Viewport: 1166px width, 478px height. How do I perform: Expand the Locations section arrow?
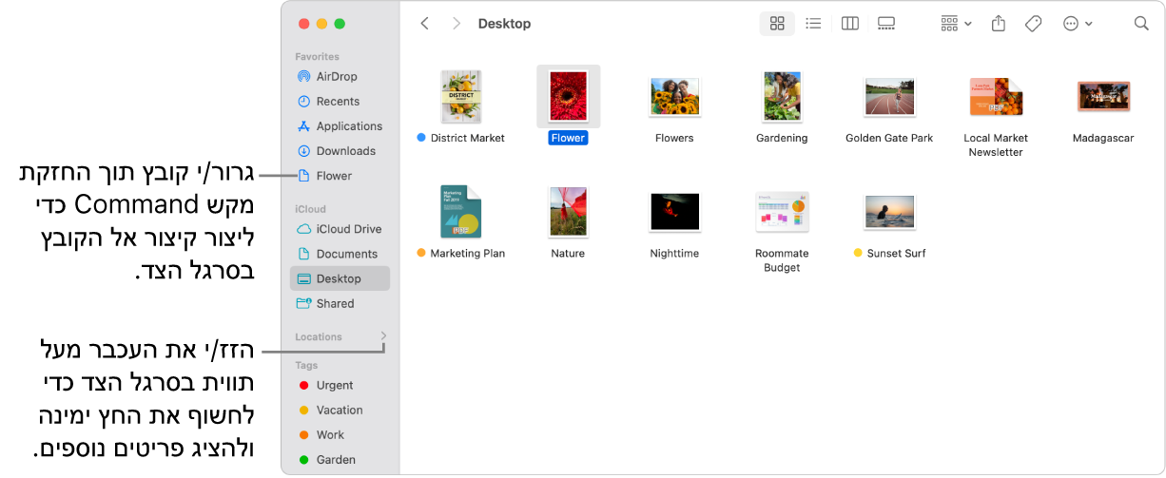pos(384,335)
